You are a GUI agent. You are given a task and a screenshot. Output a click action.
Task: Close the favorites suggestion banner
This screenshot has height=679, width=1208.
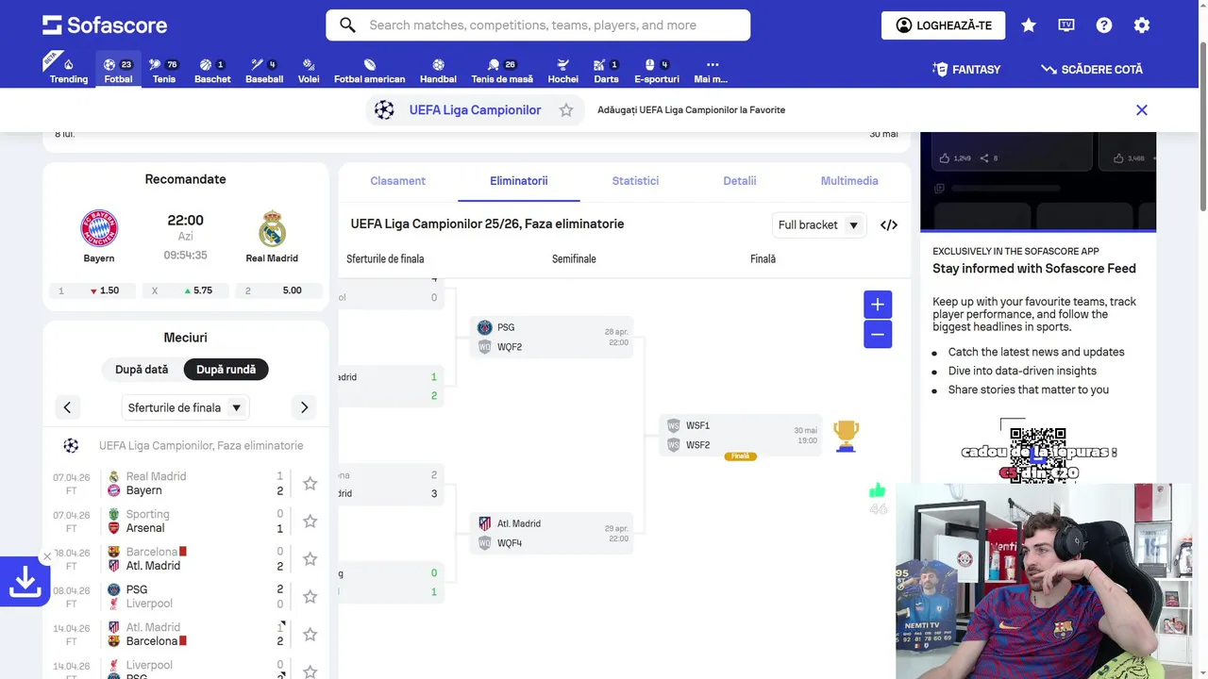1142,110
